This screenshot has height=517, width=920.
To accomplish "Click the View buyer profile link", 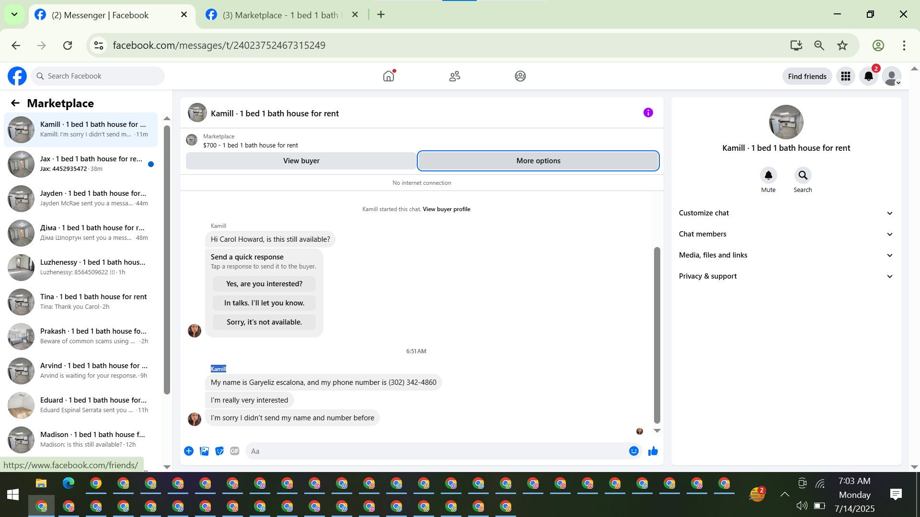I will (x=446, y=209).
